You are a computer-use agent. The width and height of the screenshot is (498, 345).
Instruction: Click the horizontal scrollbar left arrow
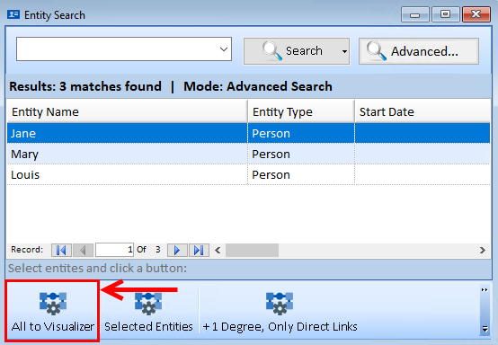coord(218,250)
